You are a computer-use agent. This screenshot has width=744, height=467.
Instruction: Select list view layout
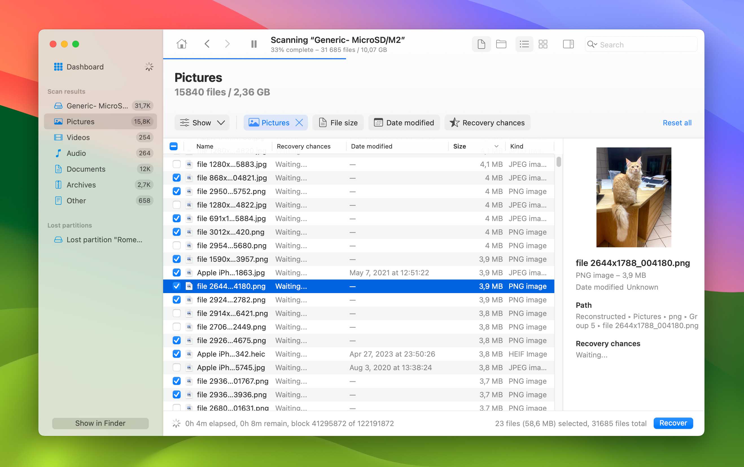pos(524,44)
